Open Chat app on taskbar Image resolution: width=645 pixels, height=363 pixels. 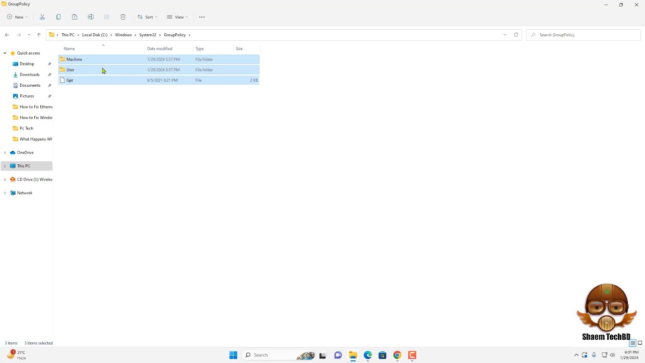tap(338, 355)
